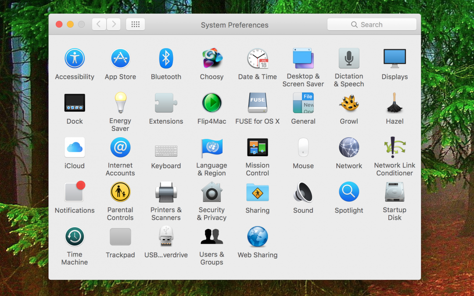The image size is (474, 296).
Task: Open iCloud settings
Action: pyautogui.click(x=75, y=147)
